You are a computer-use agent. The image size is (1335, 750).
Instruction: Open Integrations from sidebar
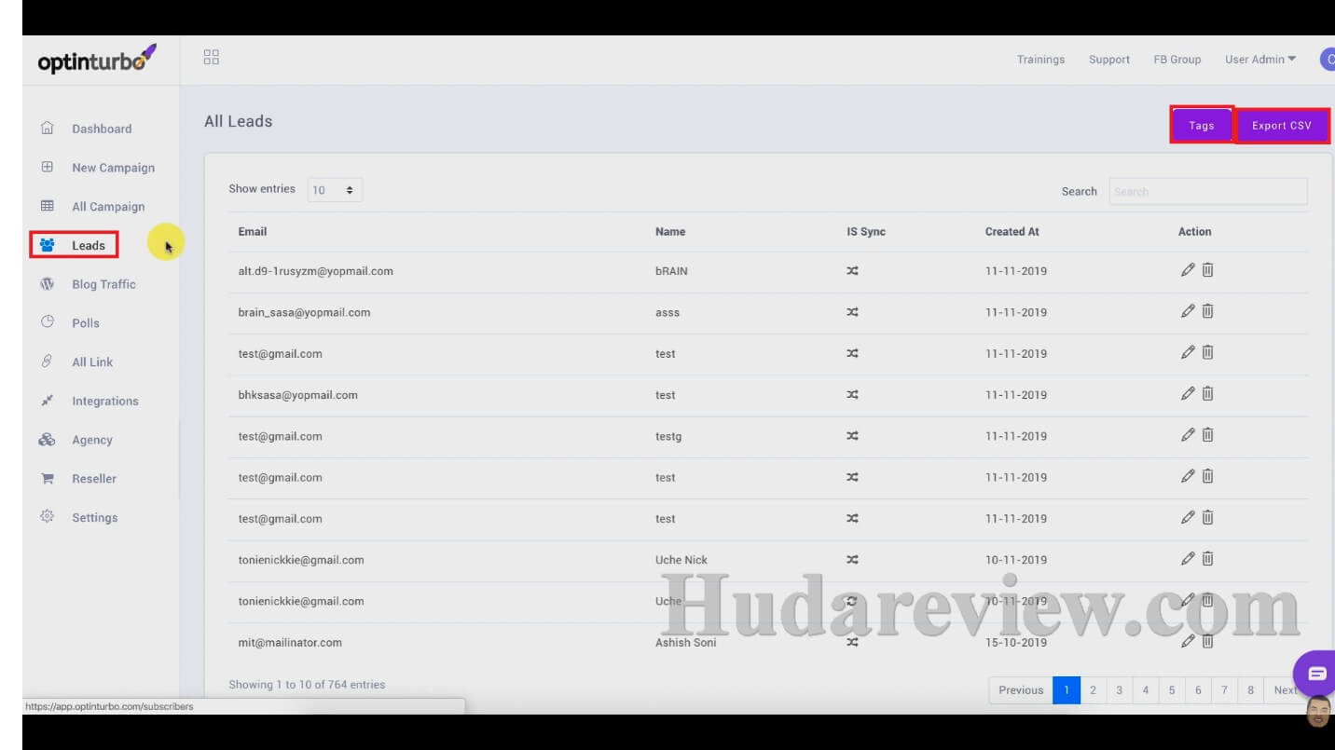click(104, 401)
